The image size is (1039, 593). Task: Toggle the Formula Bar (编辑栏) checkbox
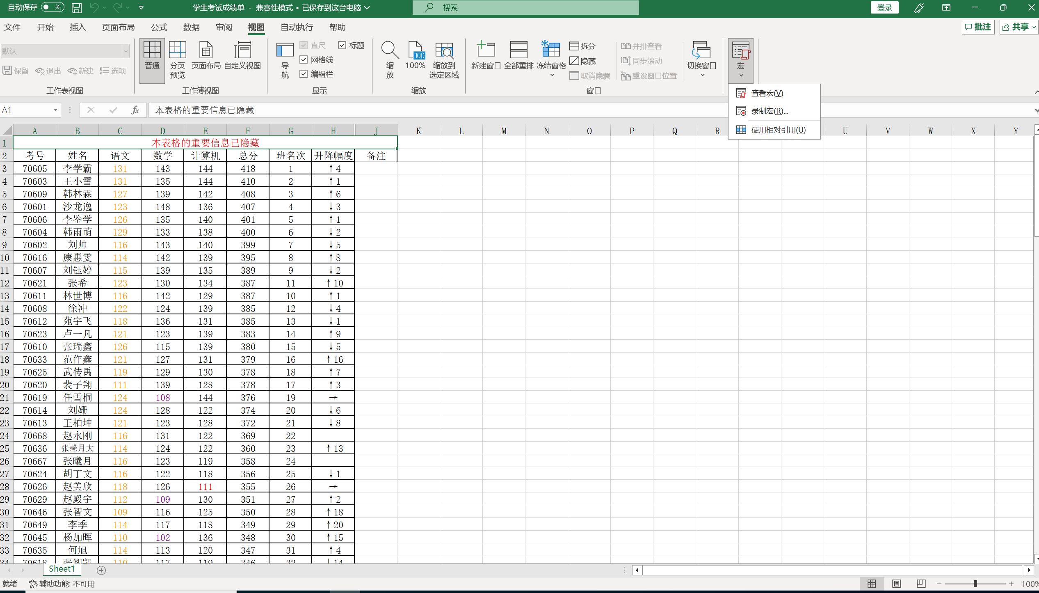coord(304,74)
